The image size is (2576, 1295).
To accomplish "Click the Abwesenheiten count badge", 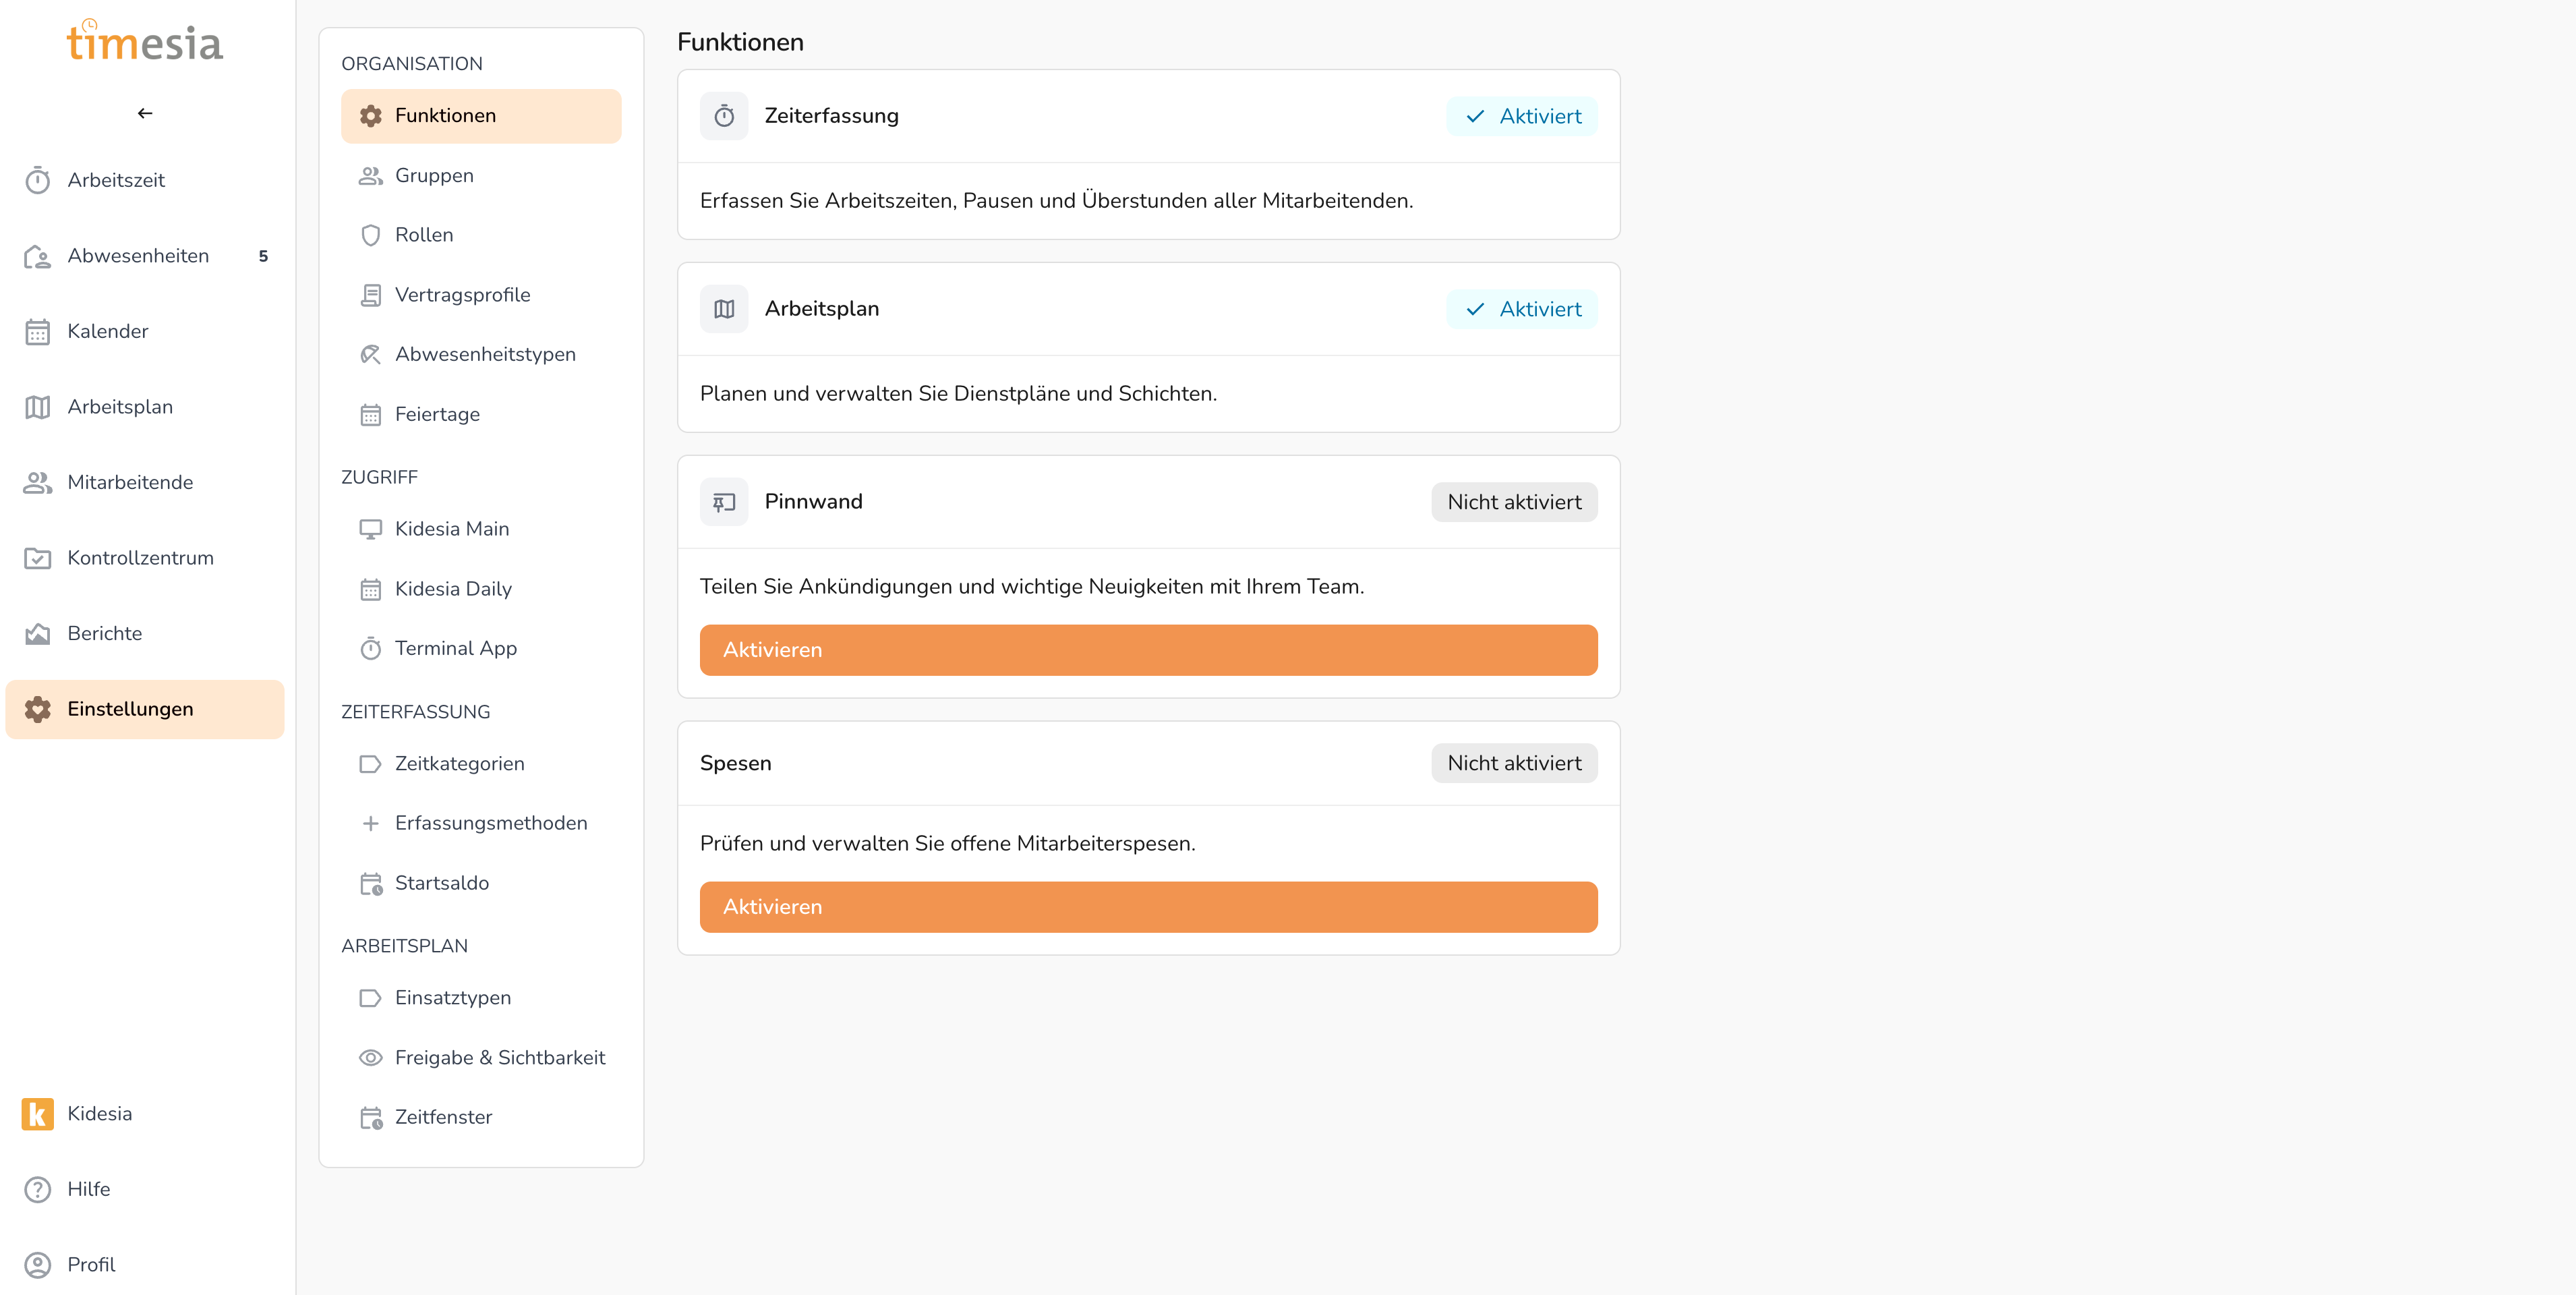I will click(x=263, y=256).
